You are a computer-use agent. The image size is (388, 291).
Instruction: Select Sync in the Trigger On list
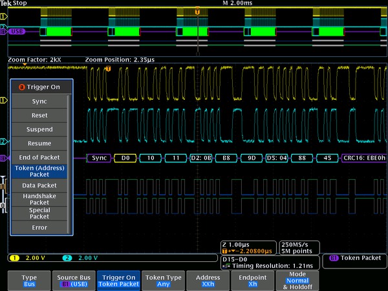[x=39, y=101]
